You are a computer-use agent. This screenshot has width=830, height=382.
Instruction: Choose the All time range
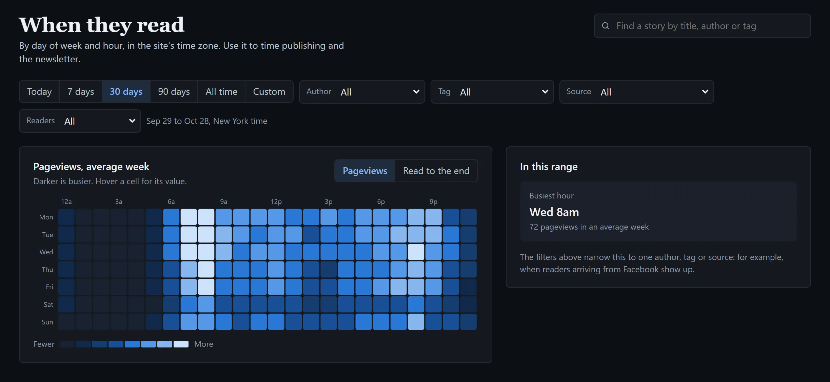(x=221, y=91)
